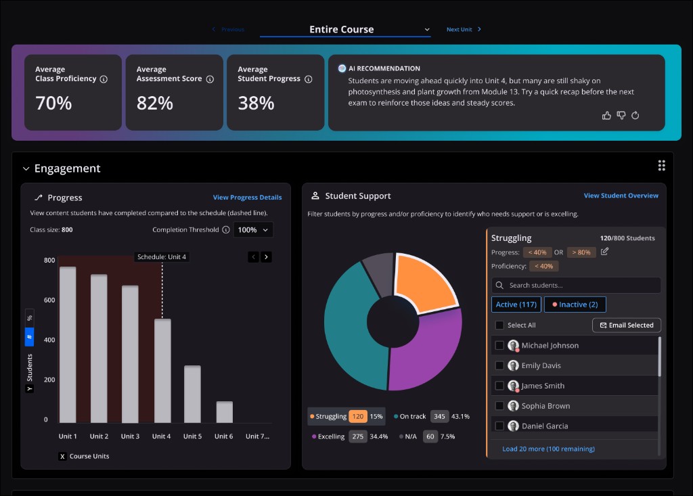Check the Select All checkbox

[499, 325]
